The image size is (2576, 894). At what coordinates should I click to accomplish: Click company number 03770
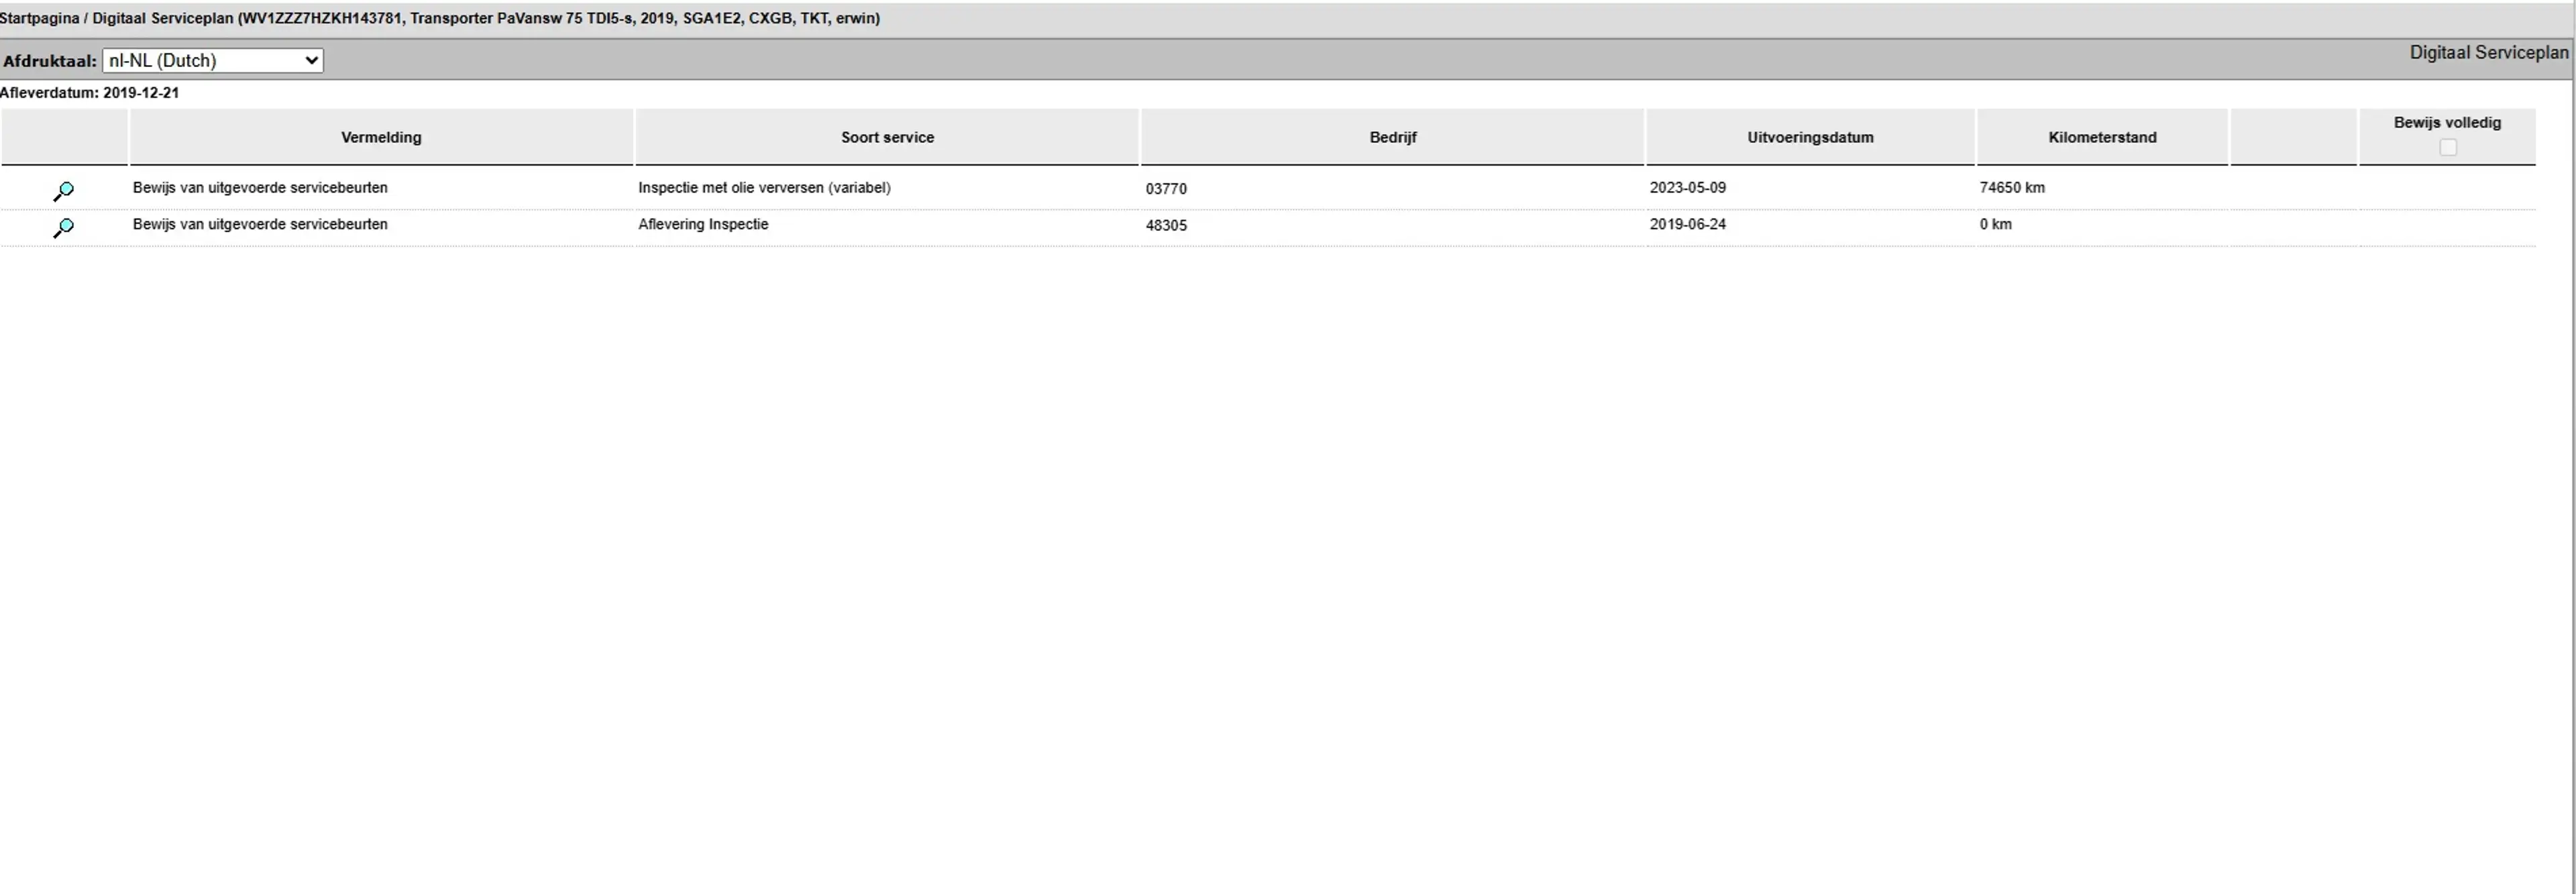coord(1166,188)
